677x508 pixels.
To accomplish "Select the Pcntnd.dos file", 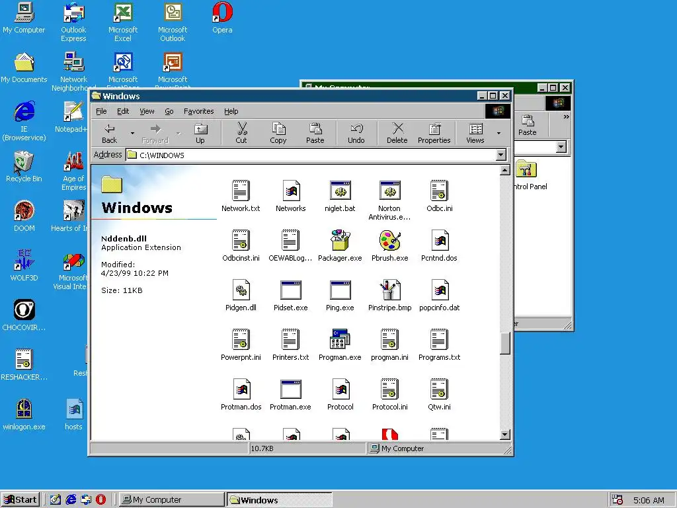I will (x=440, y=245).
